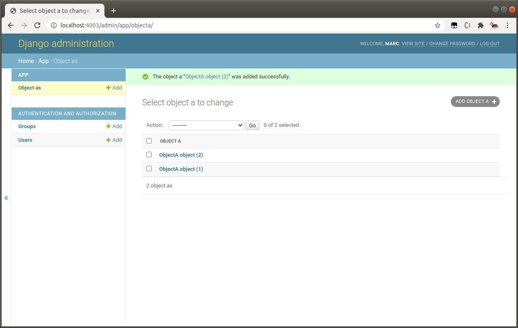Open the Chrome extensions puzzle icon
Image resolution: width=518 pixels, height=328 pixels.
point(481,25)
